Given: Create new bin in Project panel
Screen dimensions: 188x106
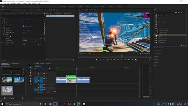Looking at the screenshot, I should [x=23, y=69].
